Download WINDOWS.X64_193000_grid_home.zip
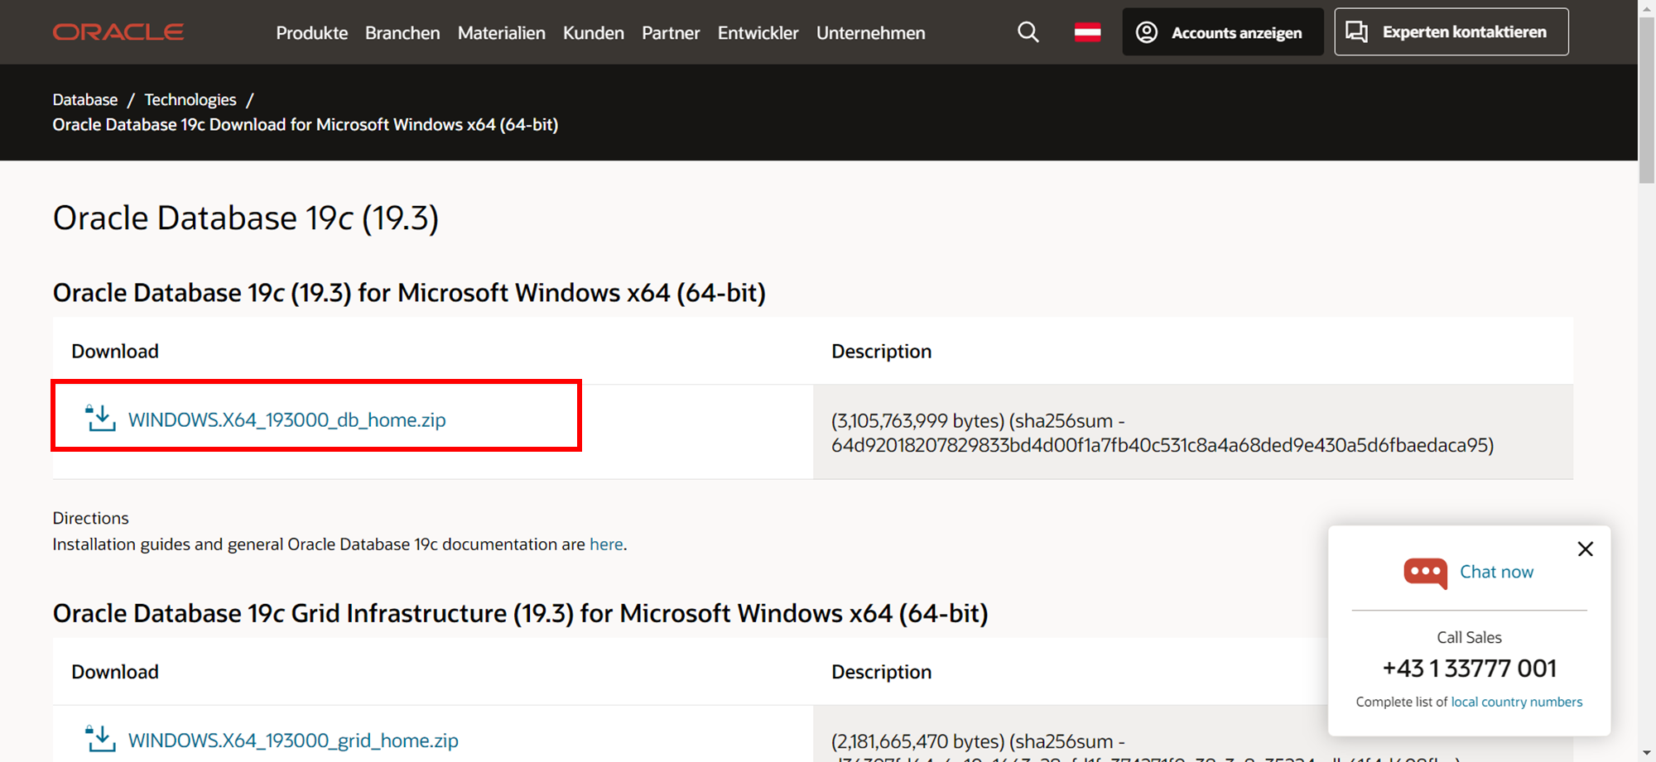Image resolution: width=1656 pixels, height=762 pixels. [x=293, y=740]
